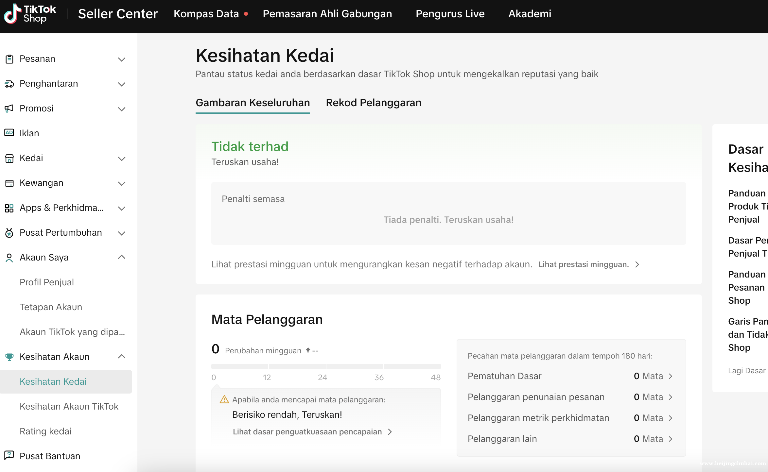
Task: Switch to Gambaran Keseluruhan tab
Action: (x=253, y=103)
